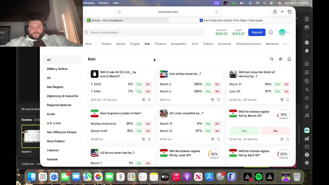Open the Politics category tab

tap(106, 44)
